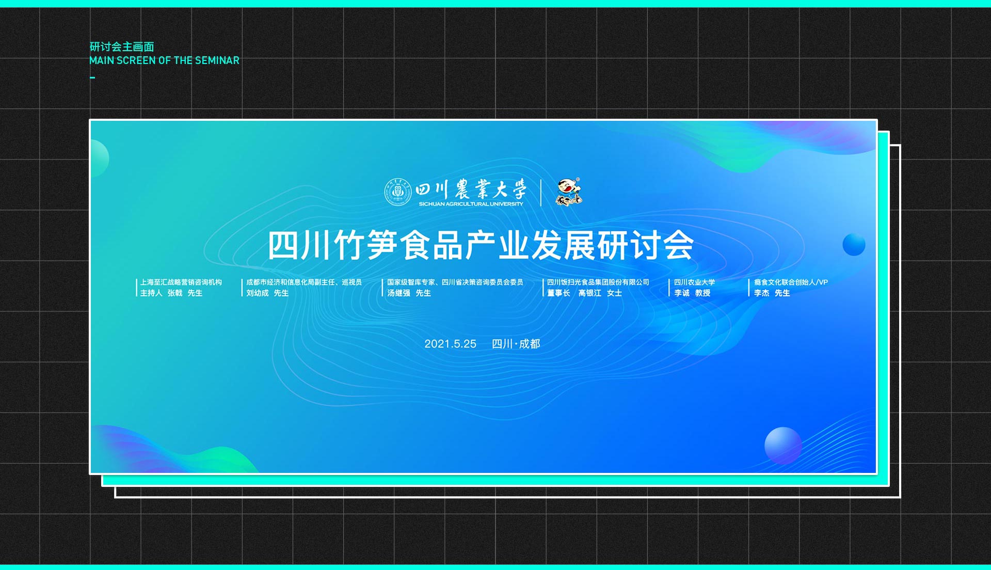
Task: Select speaker entry 李诚 教授
Action: [692, 293]
